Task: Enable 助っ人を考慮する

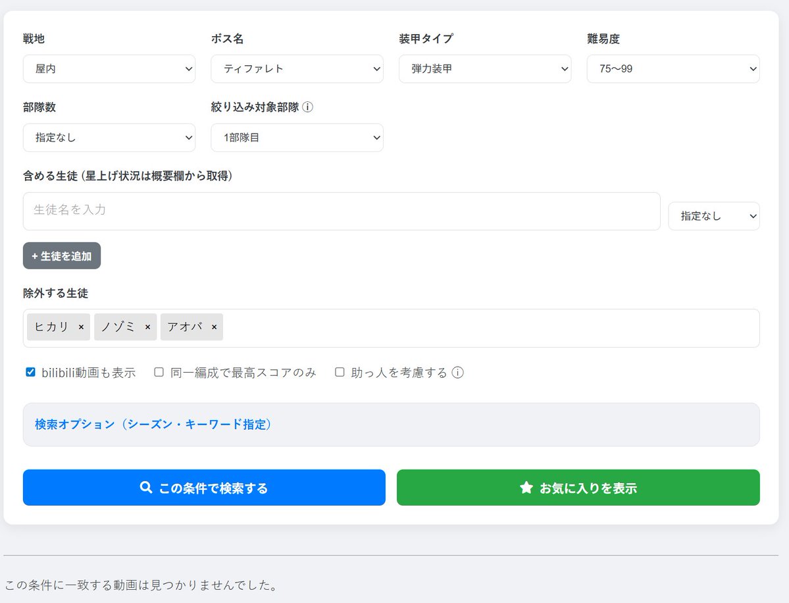Action: (339, 372)
